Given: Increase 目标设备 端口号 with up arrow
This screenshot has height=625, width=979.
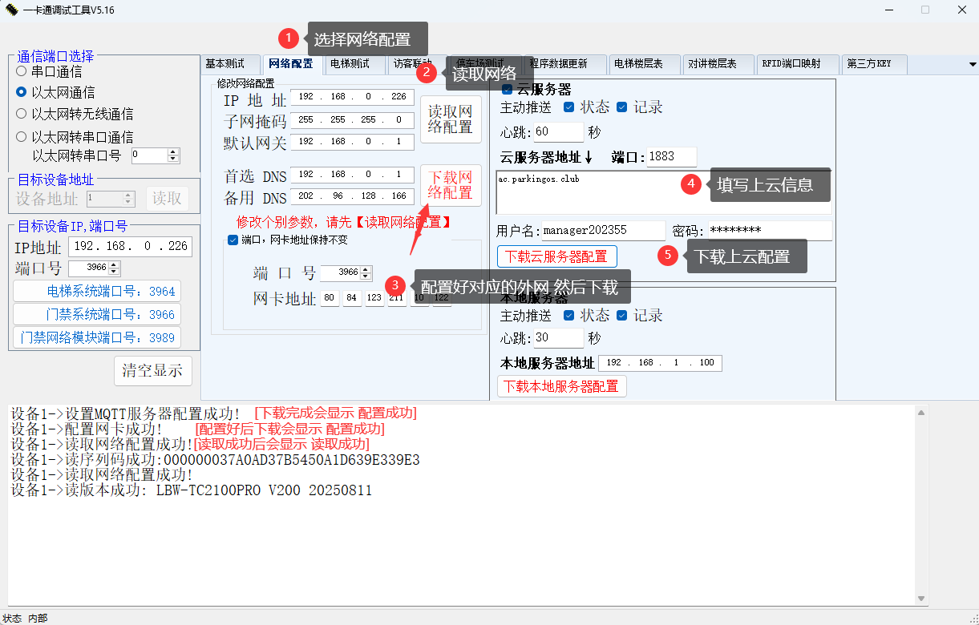Looking at the screenshot, I should [114, 264].
